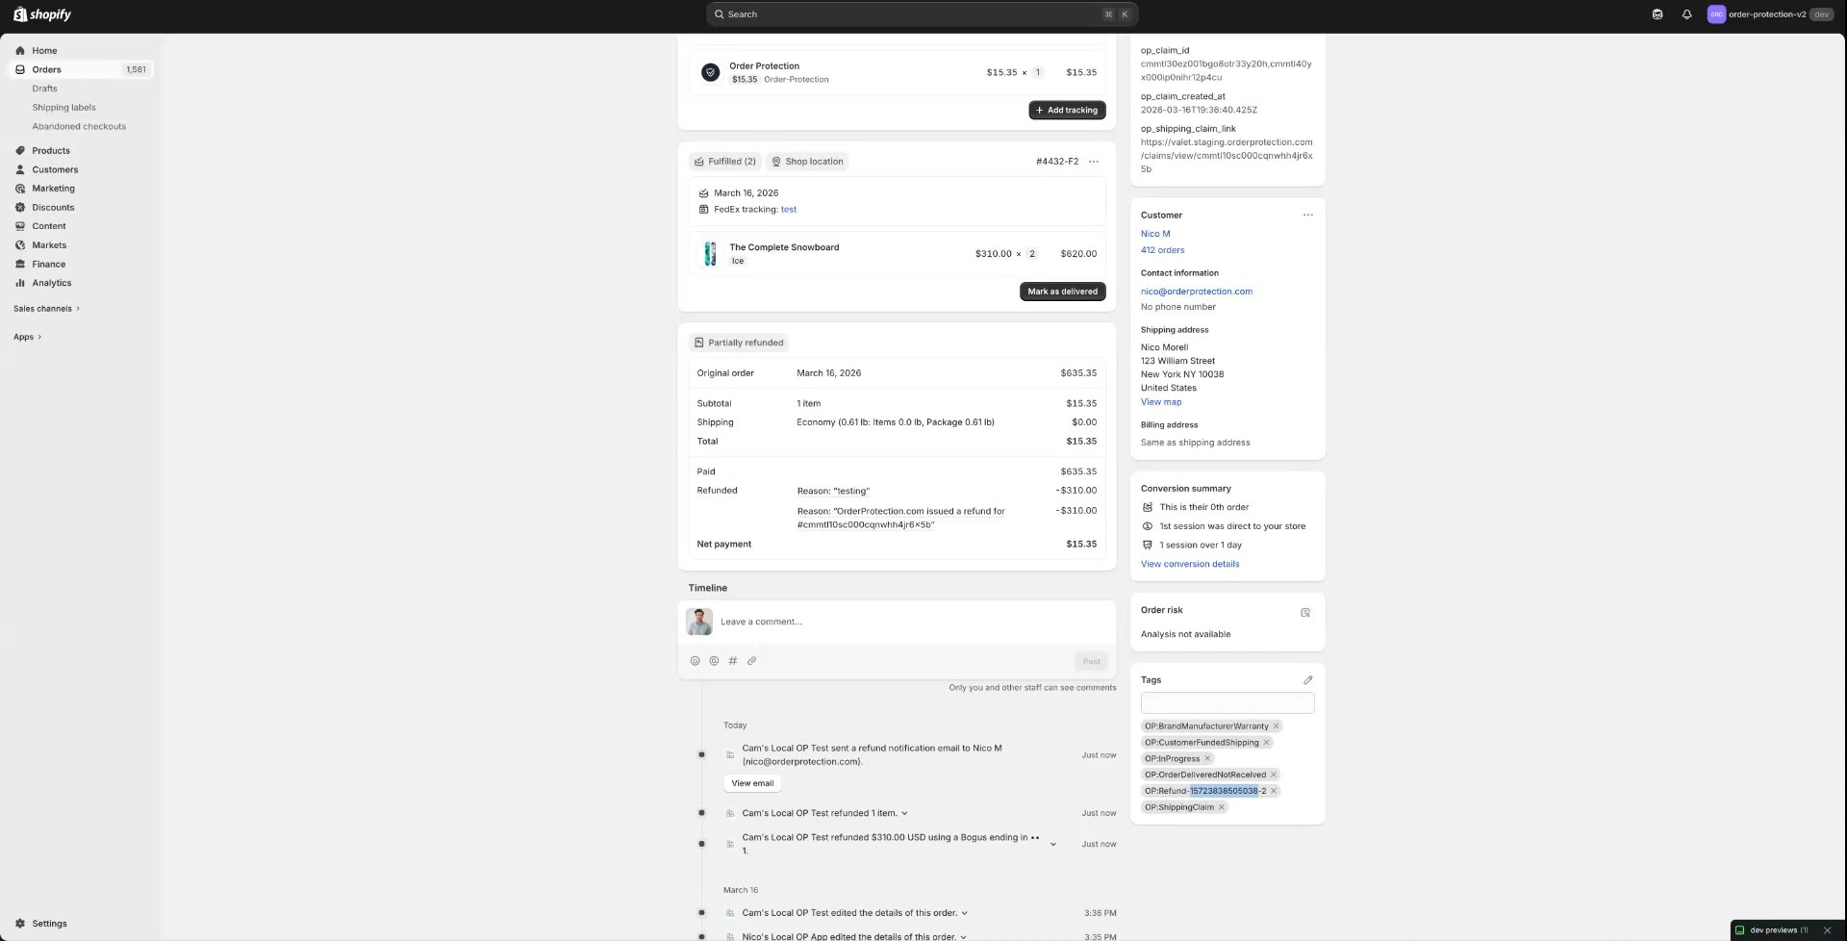1847x941 pixels.
Task: Open order-protection-v2 store account menu
Action: pyautogui.click(x=1770, y=14)
